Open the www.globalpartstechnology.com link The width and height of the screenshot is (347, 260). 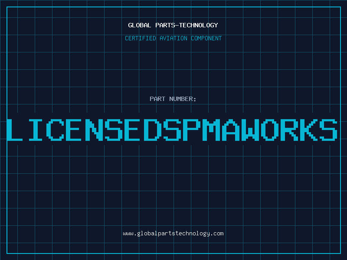point(173,234)
